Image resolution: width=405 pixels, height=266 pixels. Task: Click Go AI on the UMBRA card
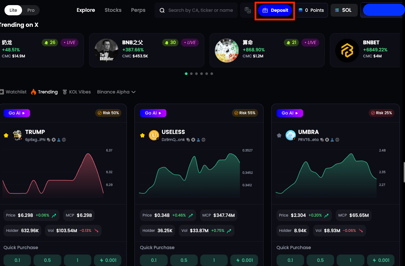pyautogui.click(x=290, y=113)
